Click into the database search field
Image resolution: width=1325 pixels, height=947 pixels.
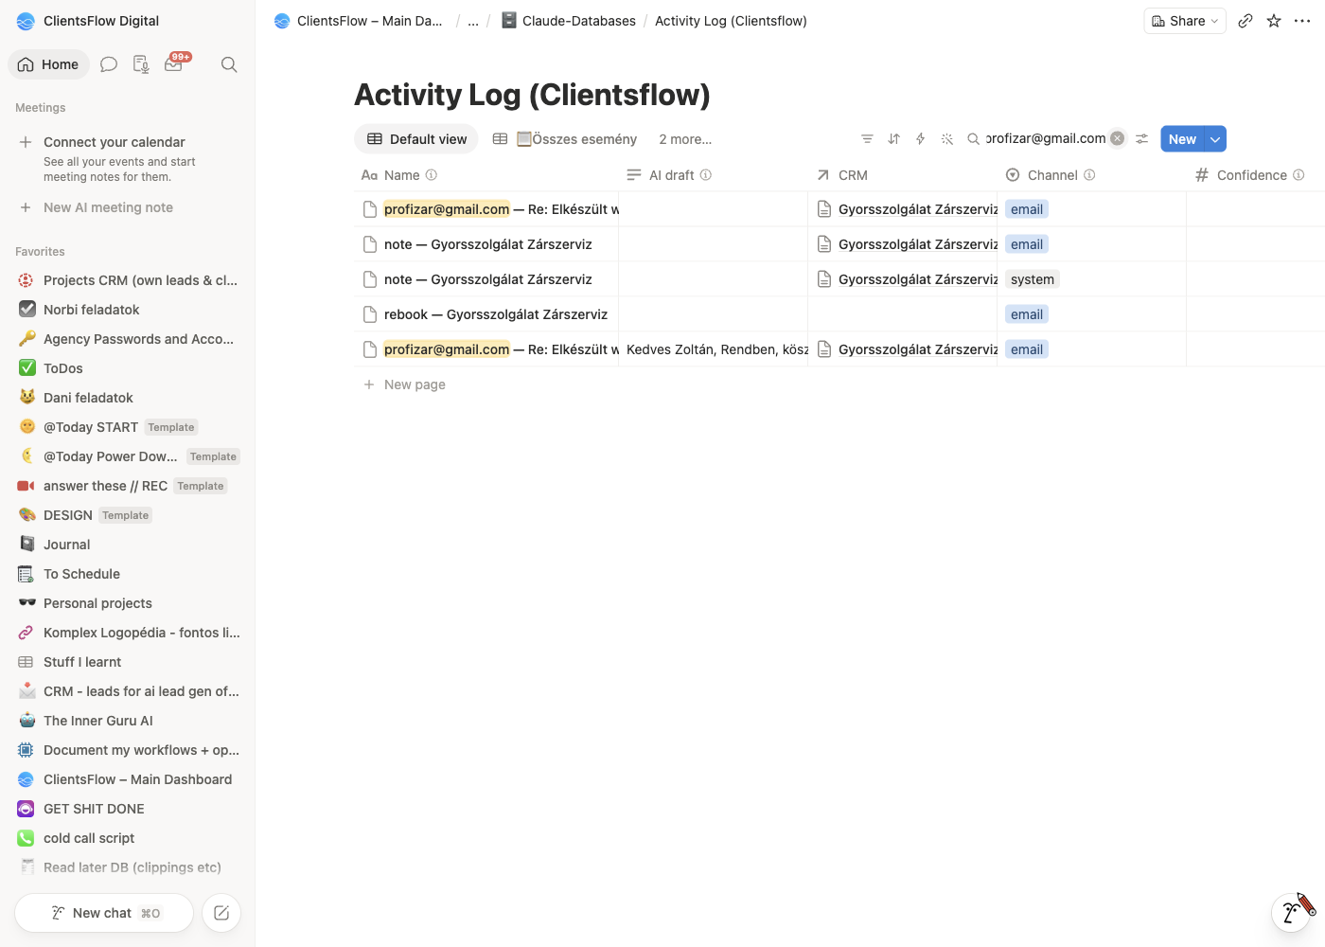point(1046,138)
